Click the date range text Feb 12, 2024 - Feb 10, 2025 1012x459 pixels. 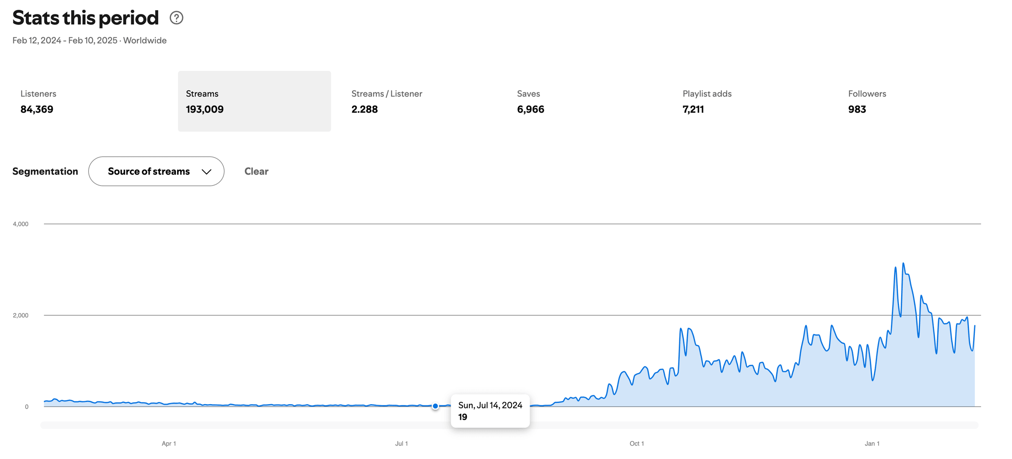click(x=65, y=40)
